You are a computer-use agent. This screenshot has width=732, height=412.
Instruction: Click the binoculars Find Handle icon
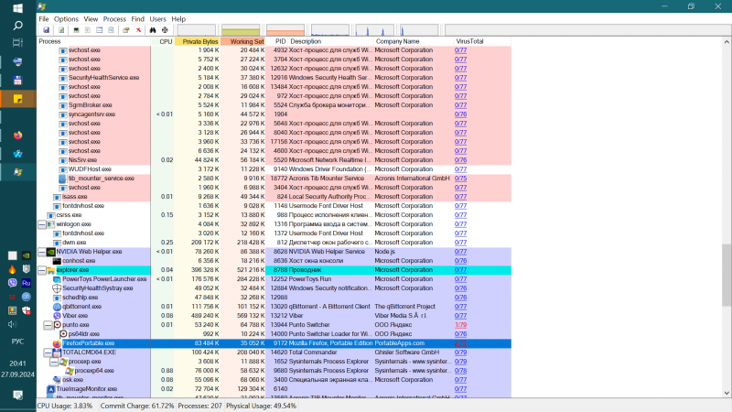pyautogui.click(x=153, y=30)
